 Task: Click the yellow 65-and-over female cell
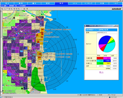pos(107,63)
